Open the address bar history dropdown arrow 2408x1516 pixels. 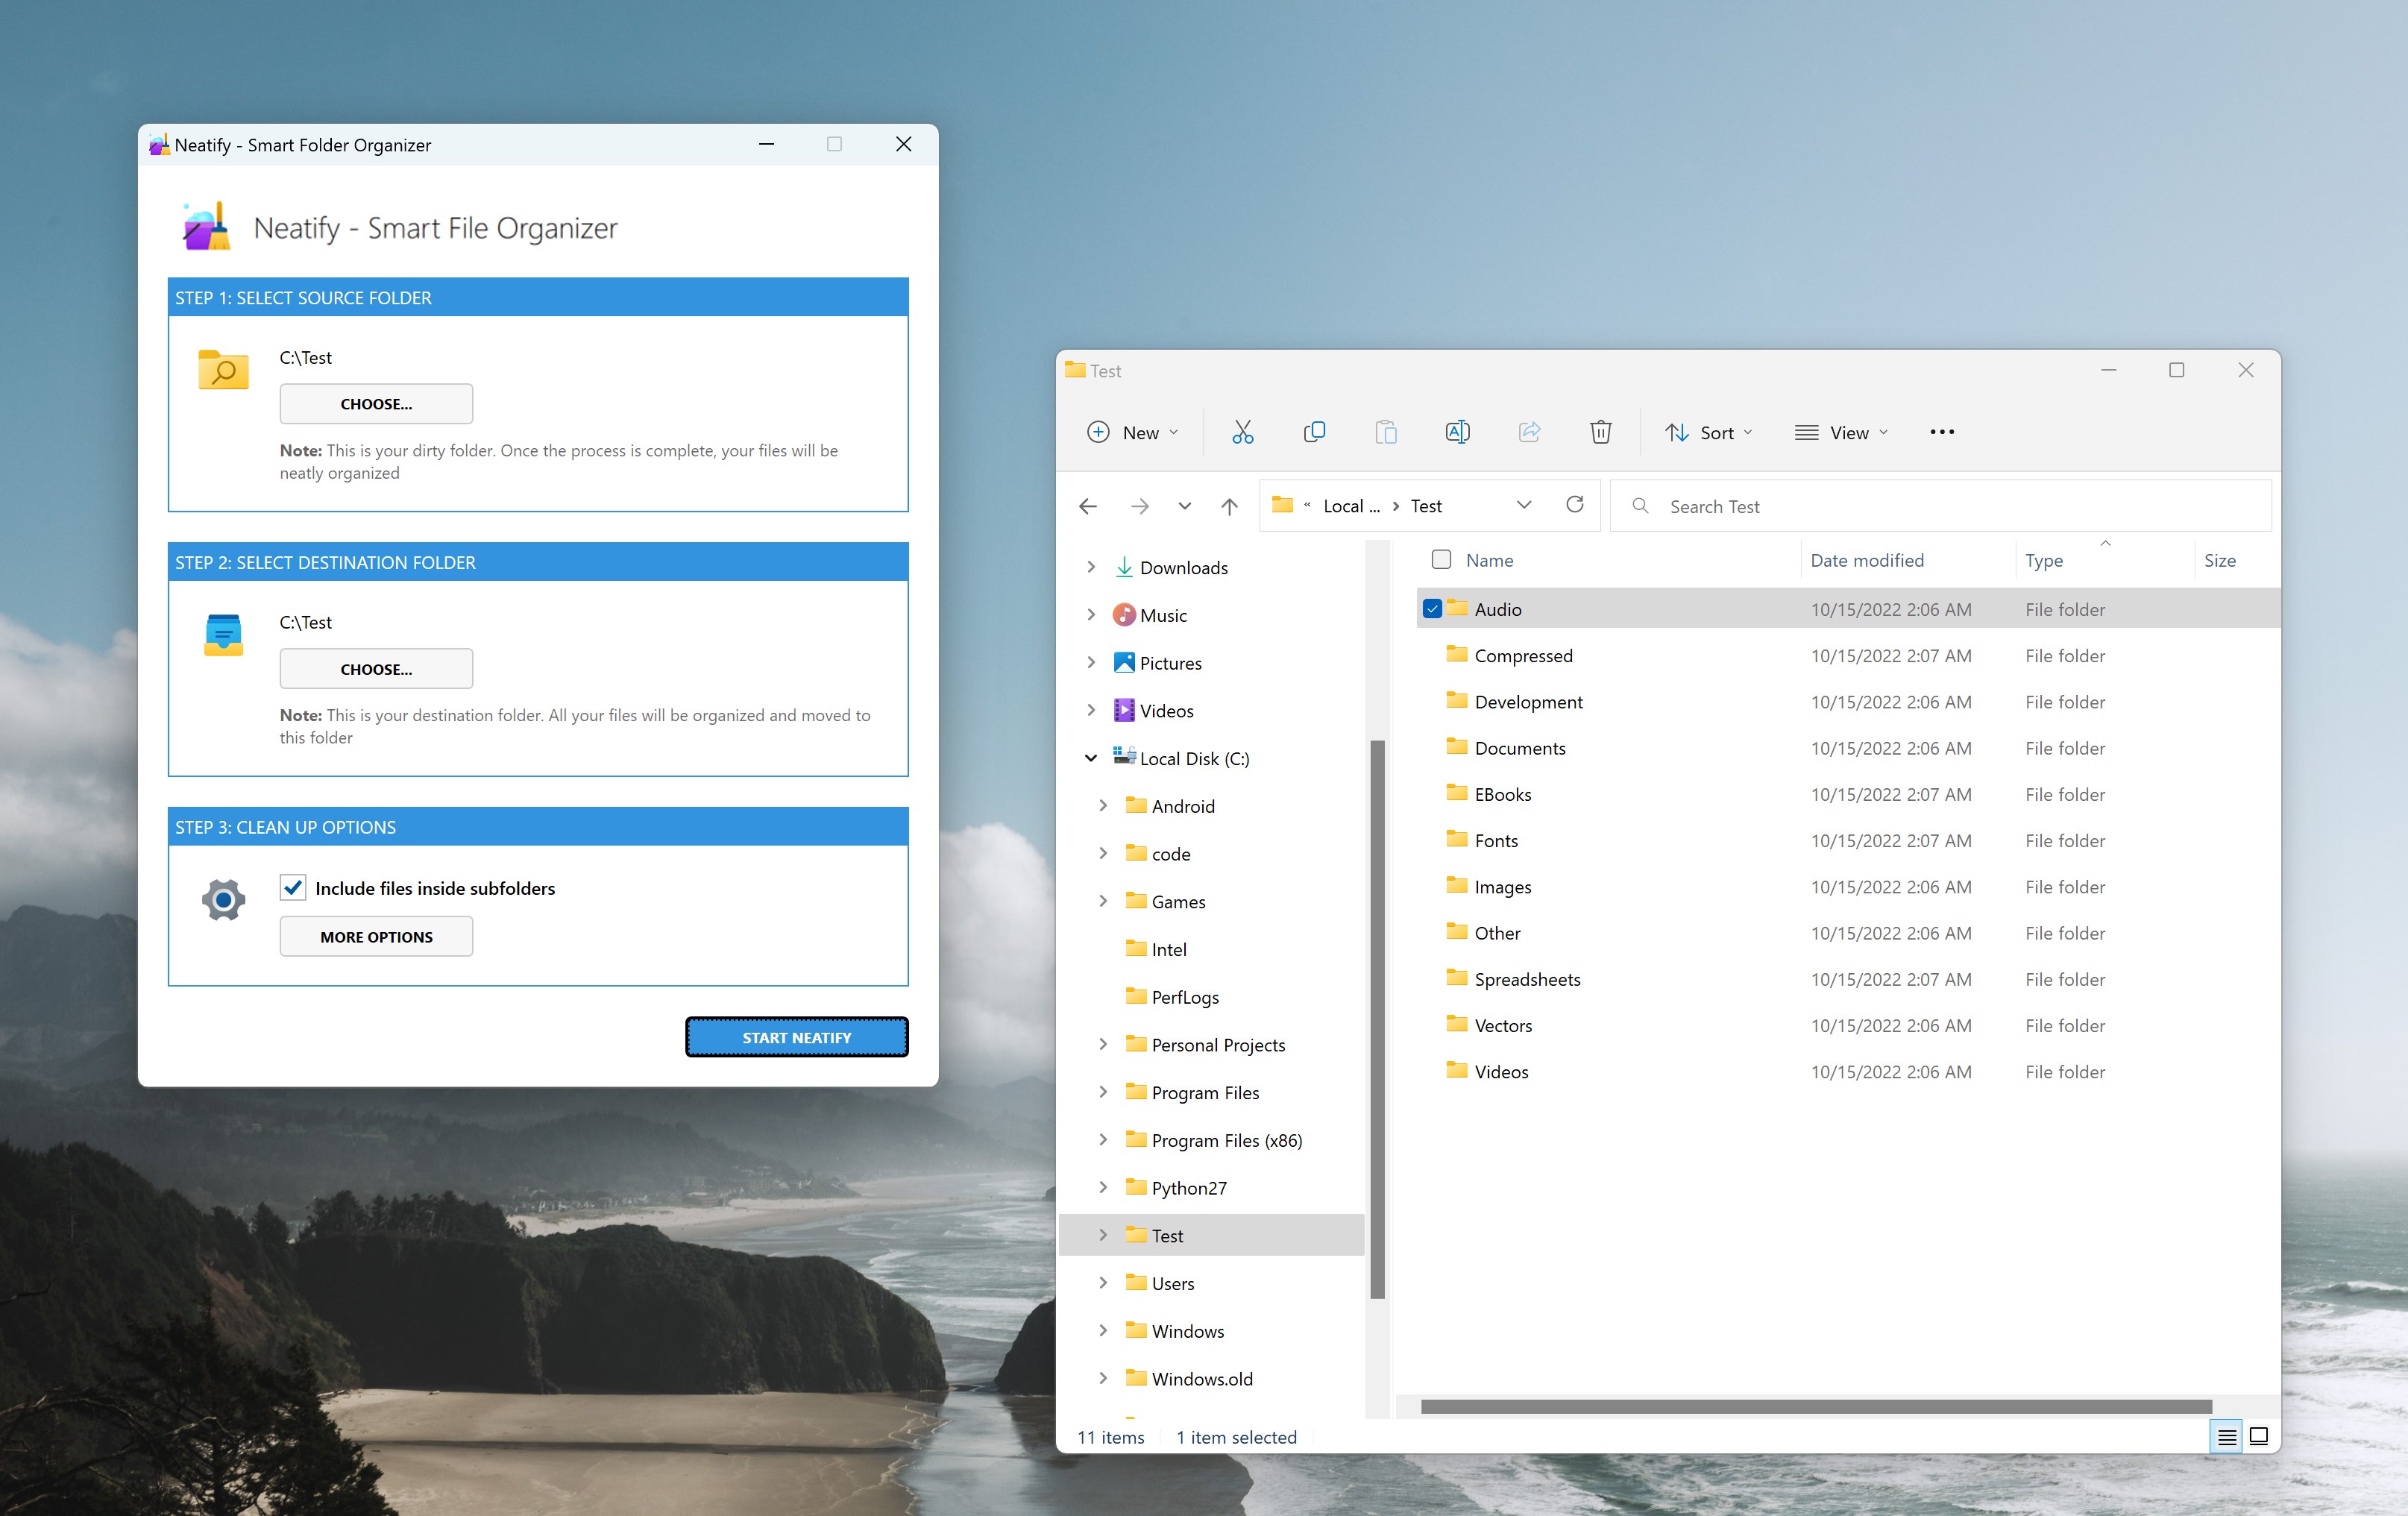(x=1523, y=505)
